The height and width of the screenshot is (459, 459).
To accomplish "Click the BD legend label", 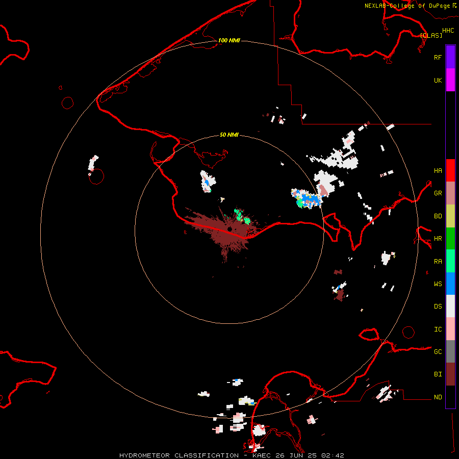I will (438, 216).
